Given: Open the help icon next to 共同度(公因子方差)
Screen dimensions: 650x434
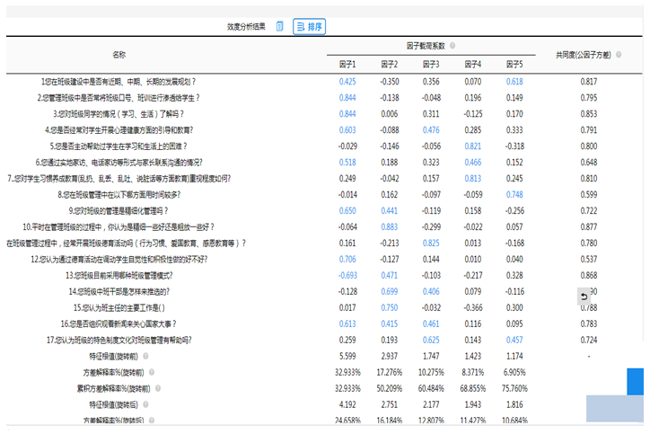Looking at the screenshot, I should pyautogui.click(x=618, y=55).
